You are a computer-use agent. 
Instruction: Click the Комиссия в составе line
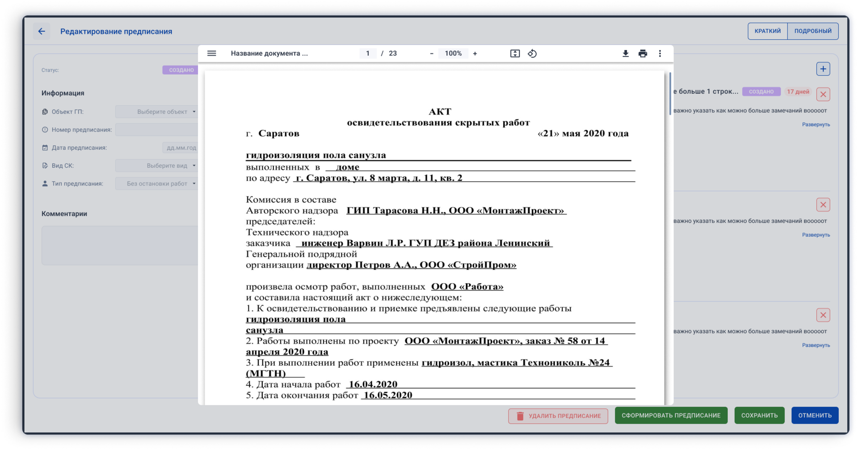click(291, 200)
